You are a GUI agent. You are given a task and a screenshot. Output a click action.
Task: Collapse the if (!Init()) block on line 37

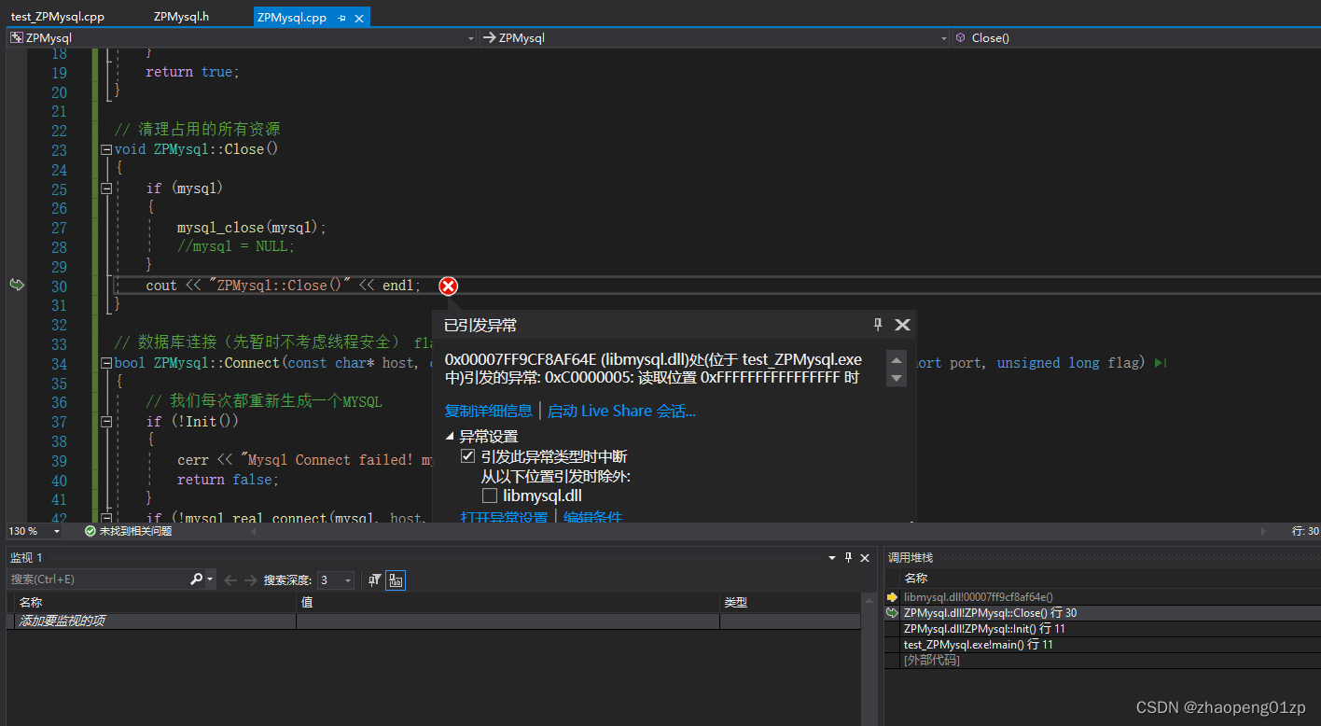click(105, 422)
